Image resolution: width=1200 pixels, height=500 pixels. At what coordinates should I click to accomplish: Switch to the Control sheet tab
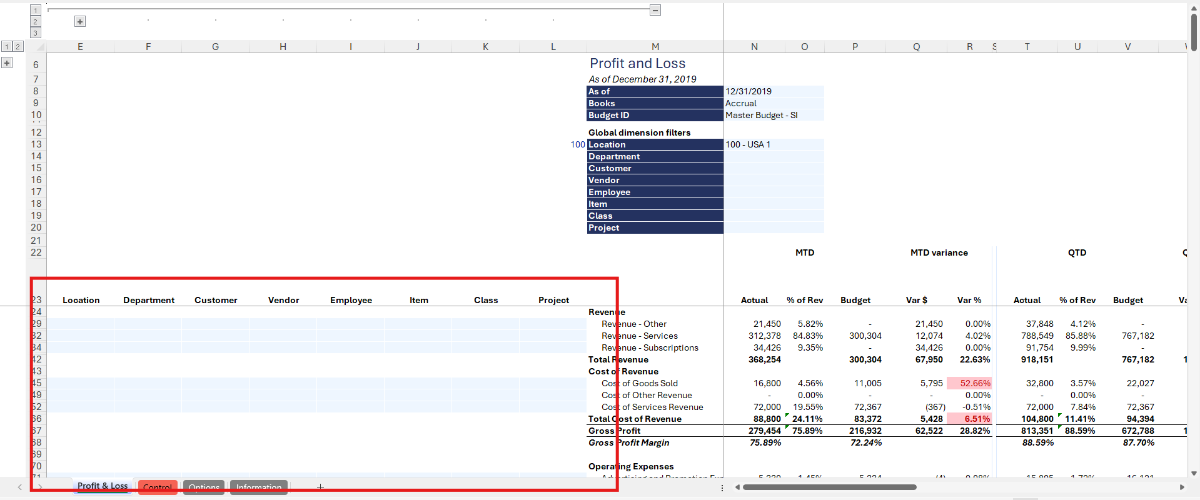[158, 487]
